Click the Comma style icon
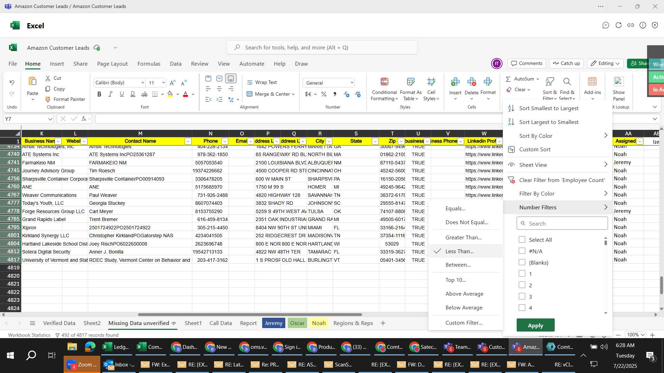Viewport: 664px width, 373px height. pos(335,94)
